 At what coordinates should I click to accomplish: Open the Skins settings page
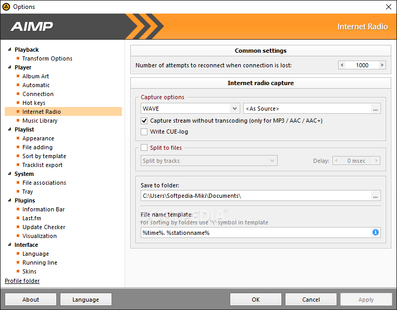(29, 272)
